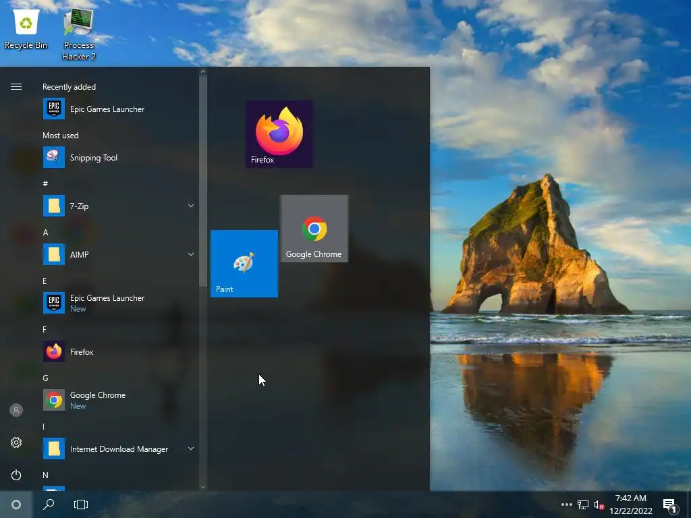Open the AIMP folder entry
Viewport: 691px width, 518px height.
coord(118,254)
